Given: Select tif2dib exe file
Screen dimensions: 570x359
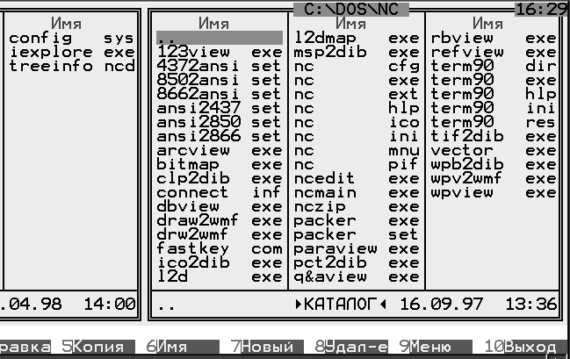Looking at the screenshot, I should pyautogui.click(x=494, y=136).
